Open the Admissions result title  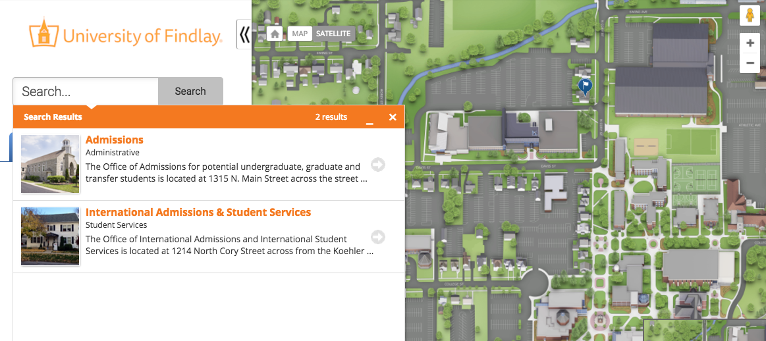(x=115, y=140)
